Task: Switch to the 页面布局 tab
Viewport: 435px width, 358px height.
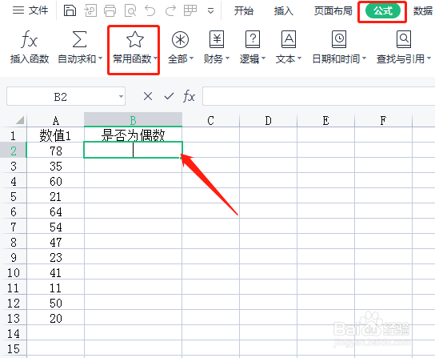Action: [x=333, y=10]
